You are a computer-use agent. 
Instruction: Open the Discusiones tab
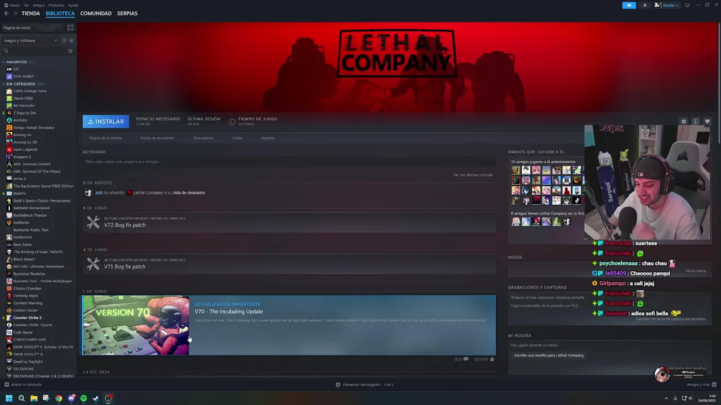click(x=203, y=138)
